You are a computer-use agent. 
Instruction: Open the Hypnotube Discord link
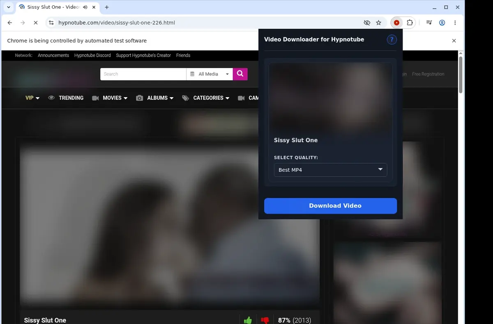click(x=92, y=55)
